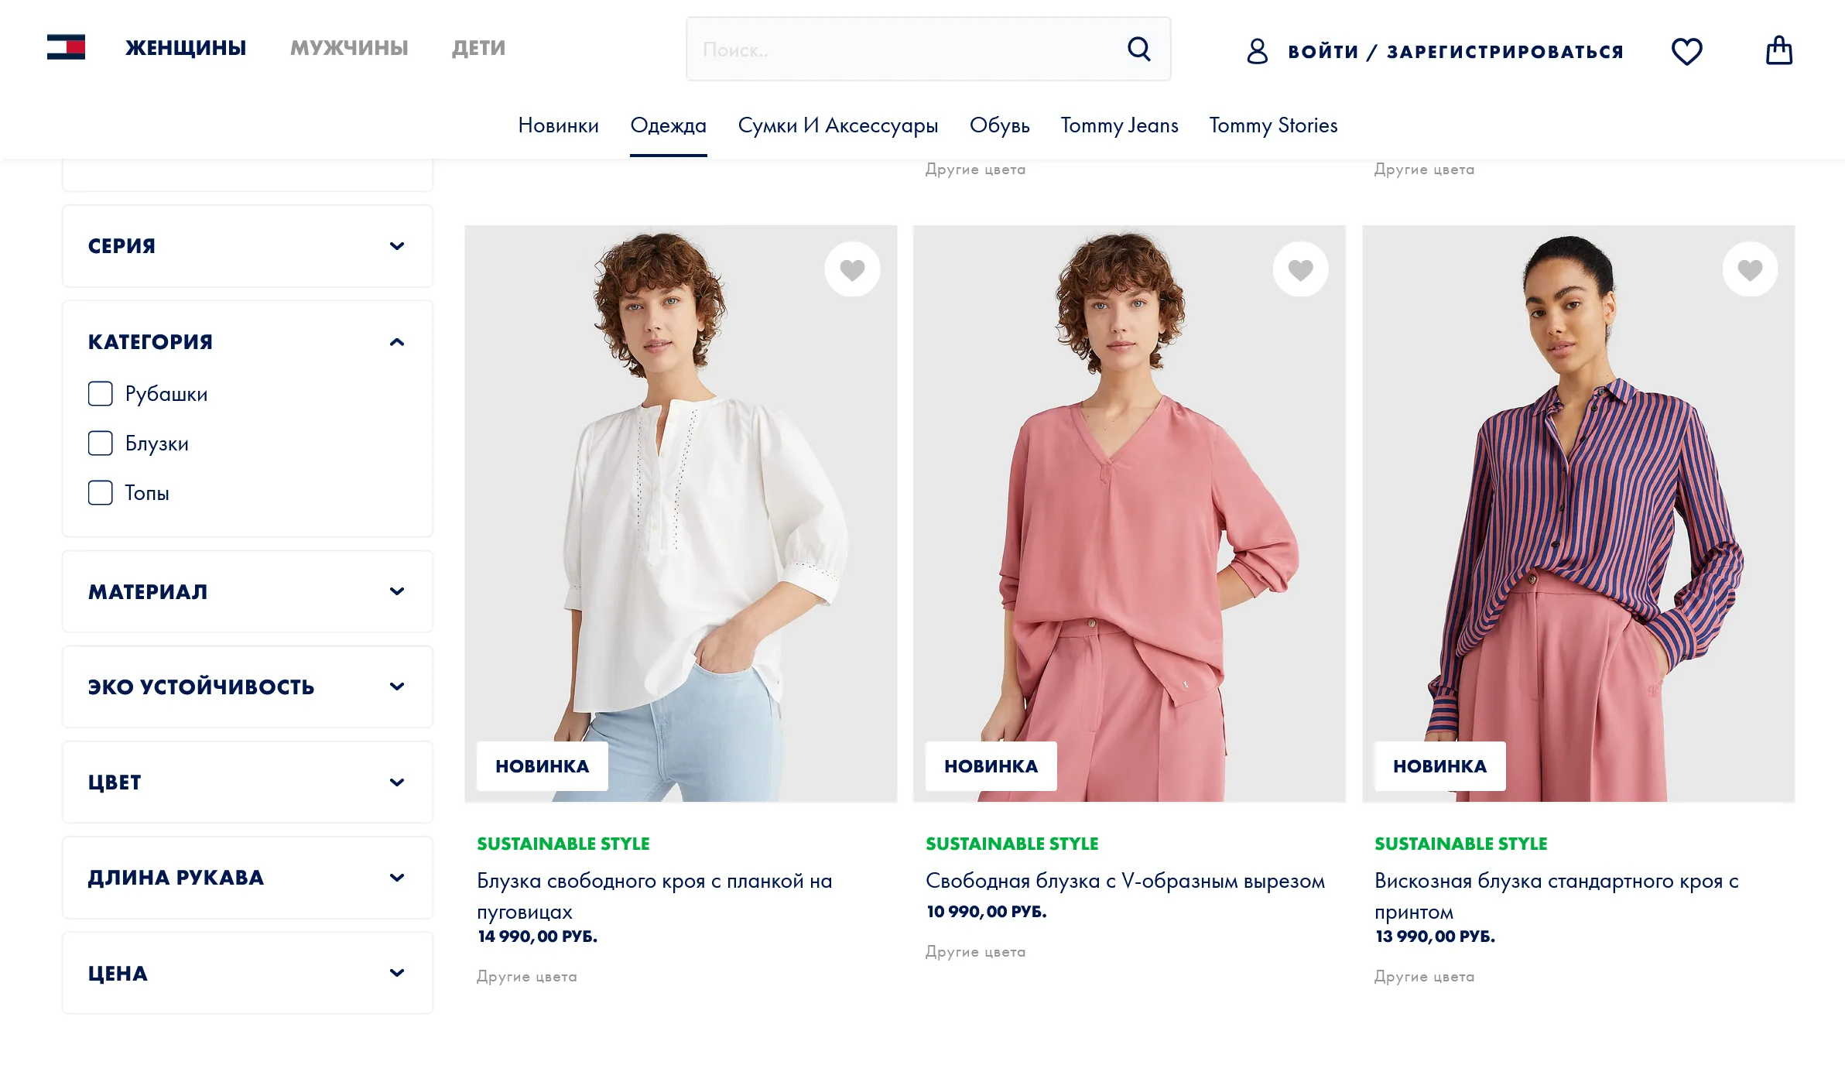Open Сумки И Аксессуары menu

pyautogui.click(x=837, y=125)
